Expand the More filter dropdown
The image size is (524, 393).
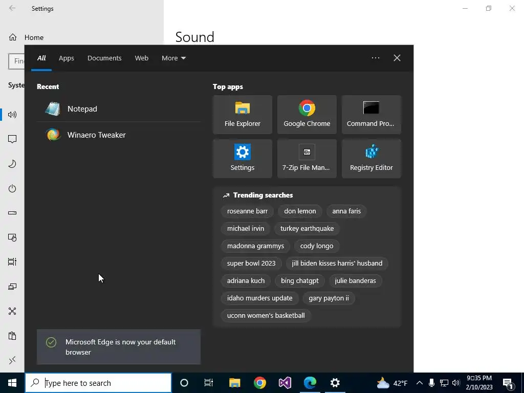173,58
